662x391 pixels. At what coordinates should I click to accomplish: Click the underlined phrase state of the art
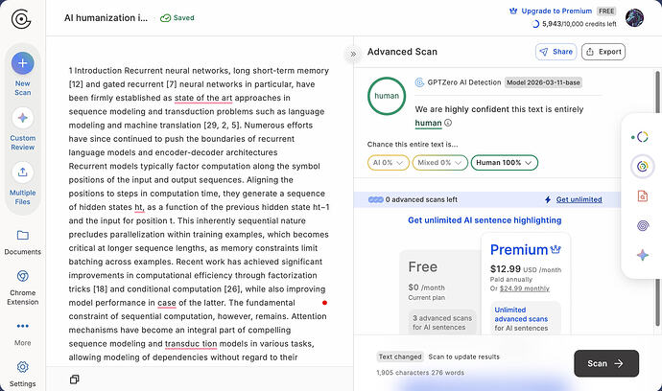click(x=203, y=98)
